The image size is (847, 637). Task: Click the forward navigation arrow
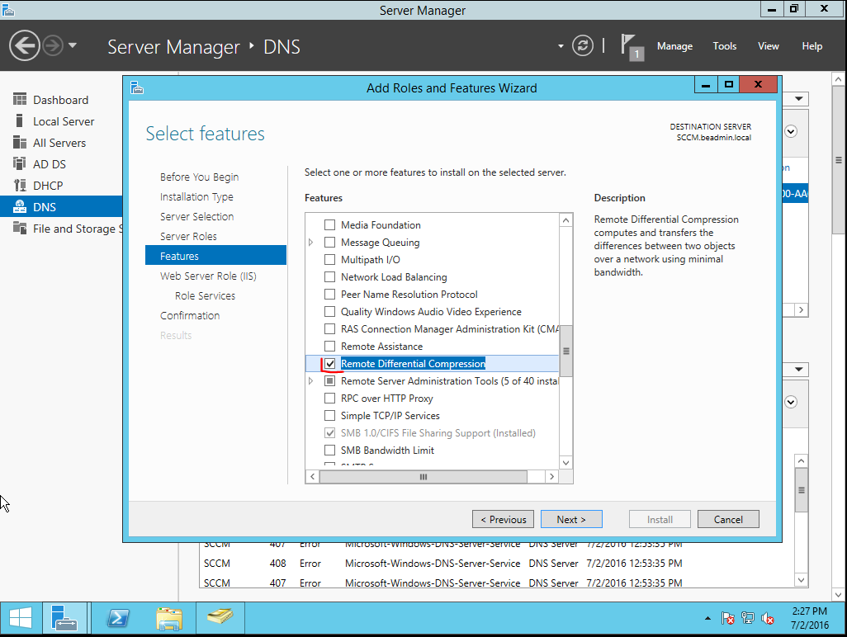pyautogui.click(x=53, y=45)
